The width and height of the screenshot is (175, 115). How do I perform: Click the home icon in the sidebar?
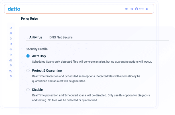tap(11, 28)
